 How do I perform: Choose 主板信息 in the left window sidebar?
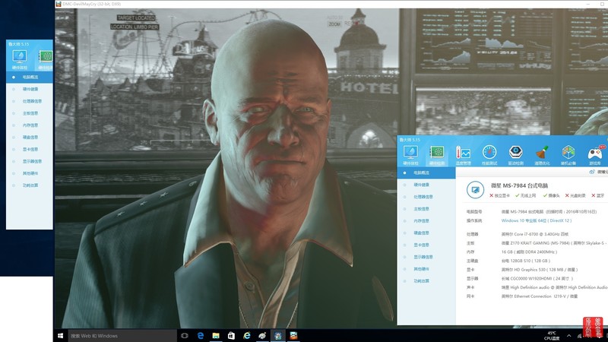point(30,113)
